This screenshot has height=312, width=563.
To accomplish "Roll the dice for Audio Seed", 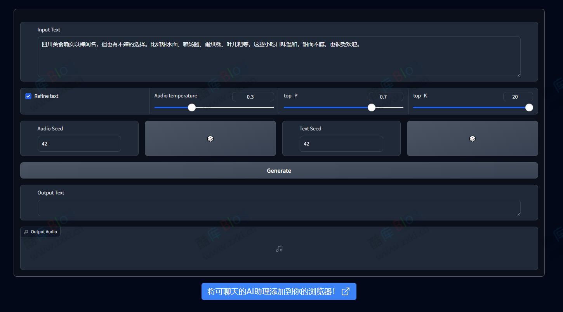I will click(210, 139).
